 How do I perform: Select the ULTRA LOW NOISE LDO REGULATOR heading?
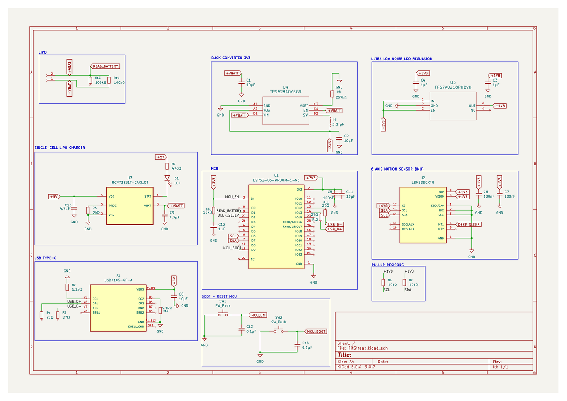(x=402, y=58)
